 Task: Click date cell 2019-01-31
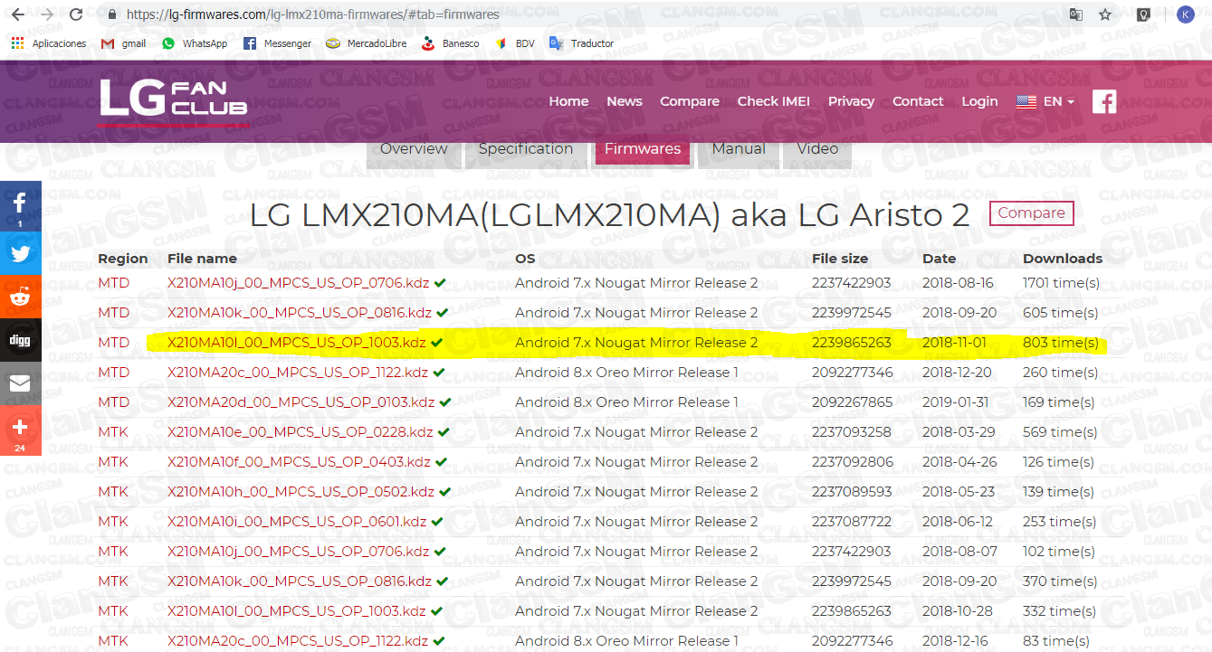coord(958,402)
